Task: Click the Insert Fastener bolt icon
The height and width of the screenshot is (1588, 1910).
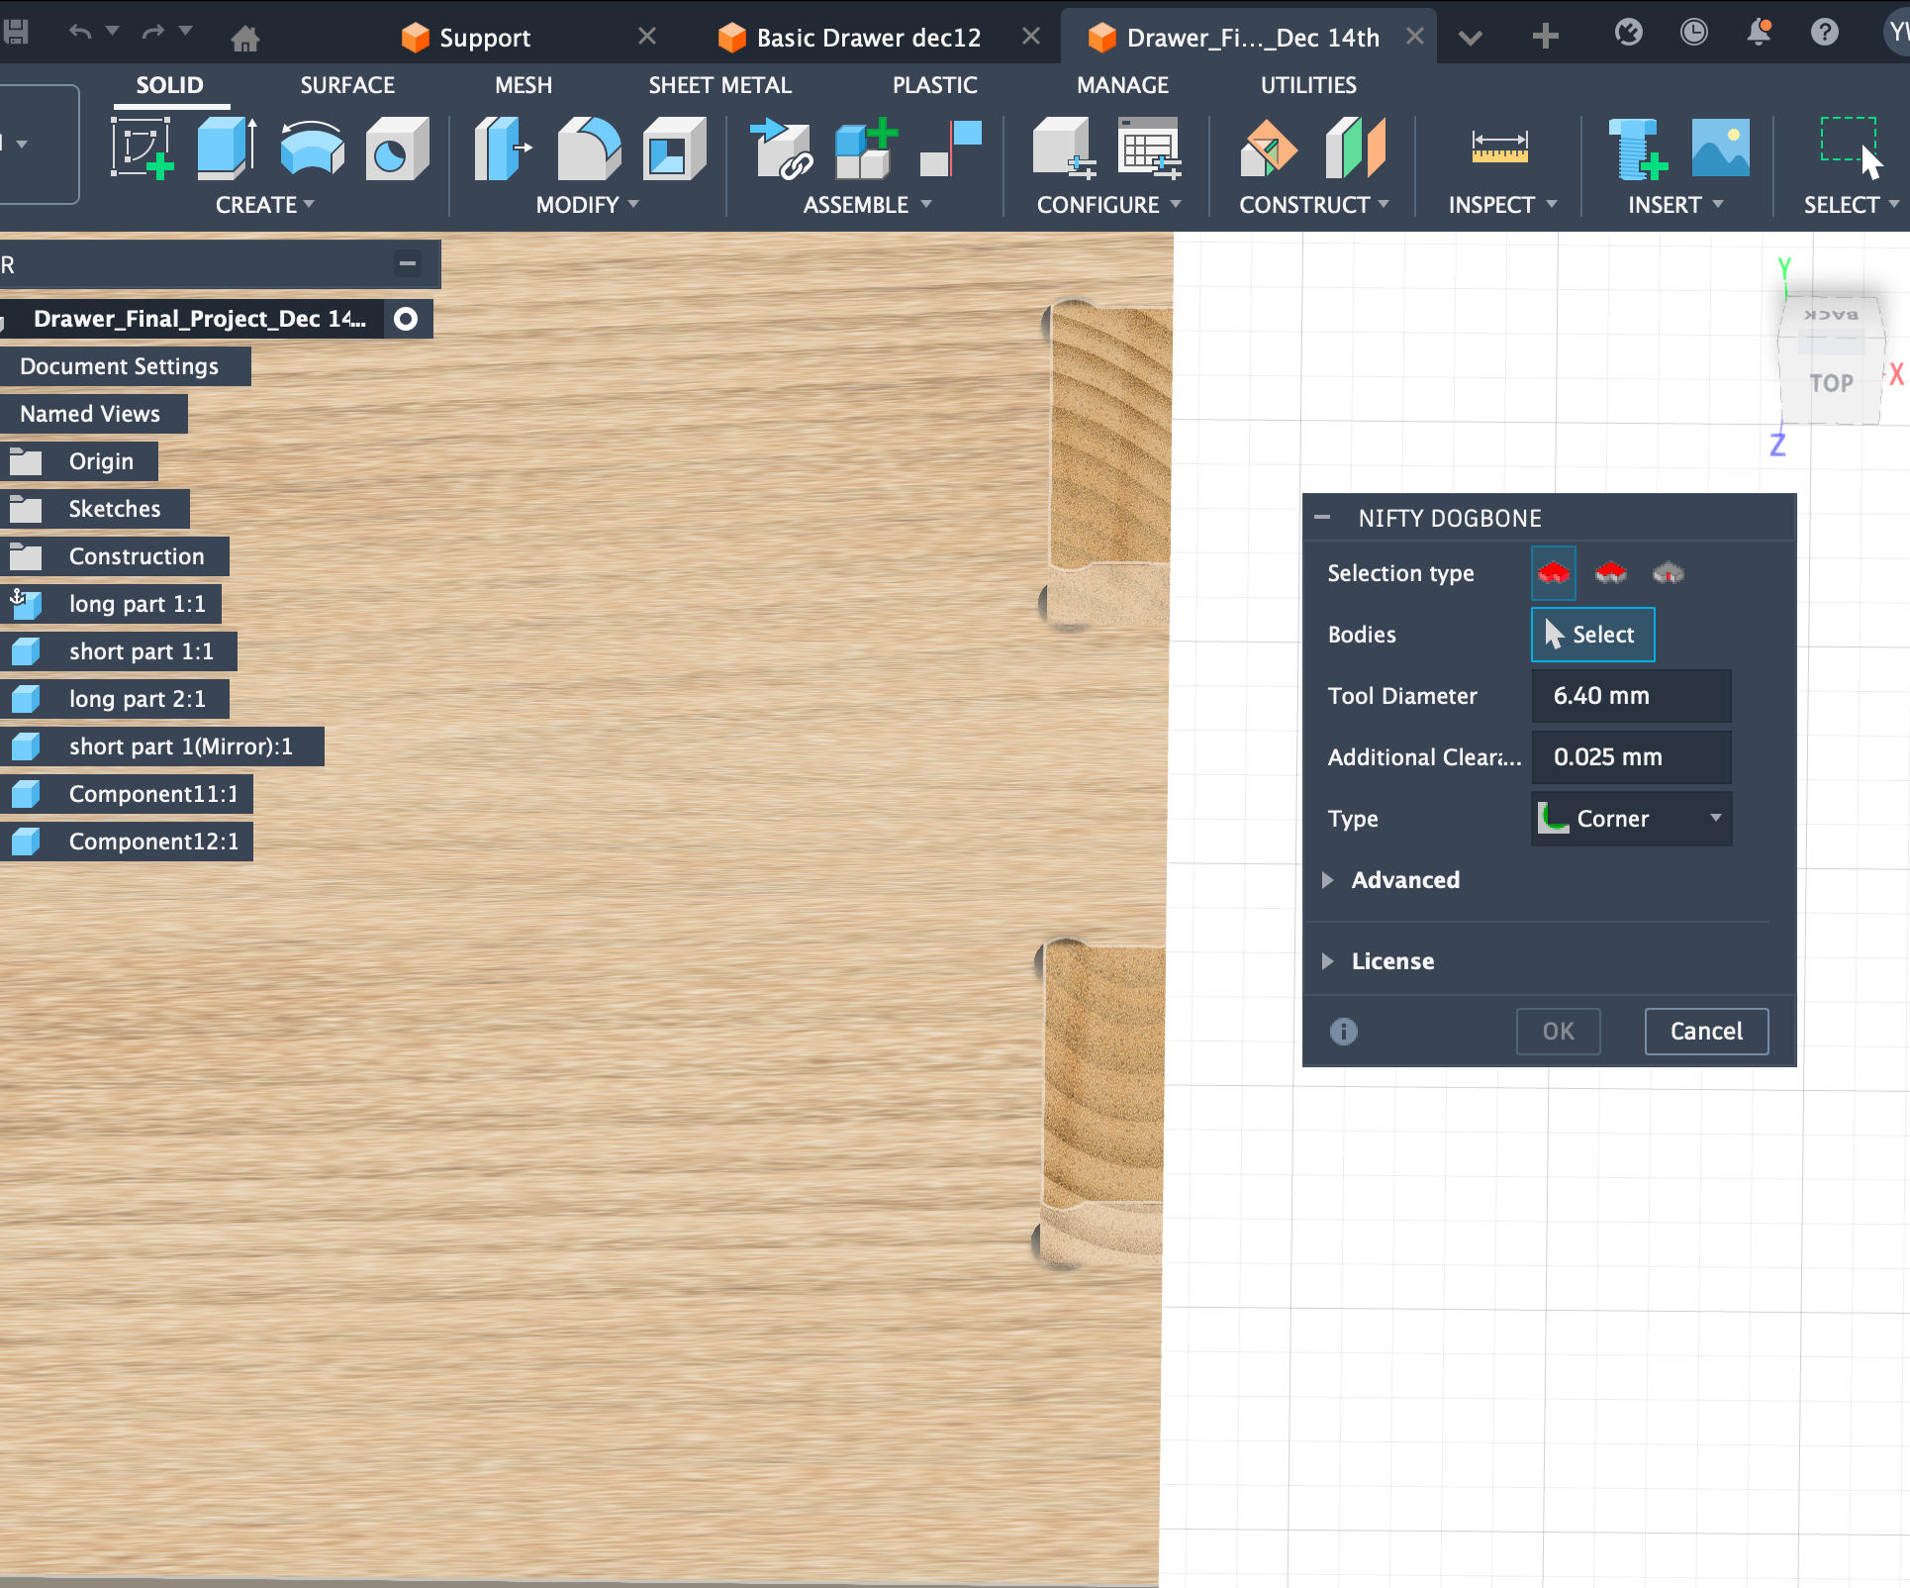Action: [1636, 149]
